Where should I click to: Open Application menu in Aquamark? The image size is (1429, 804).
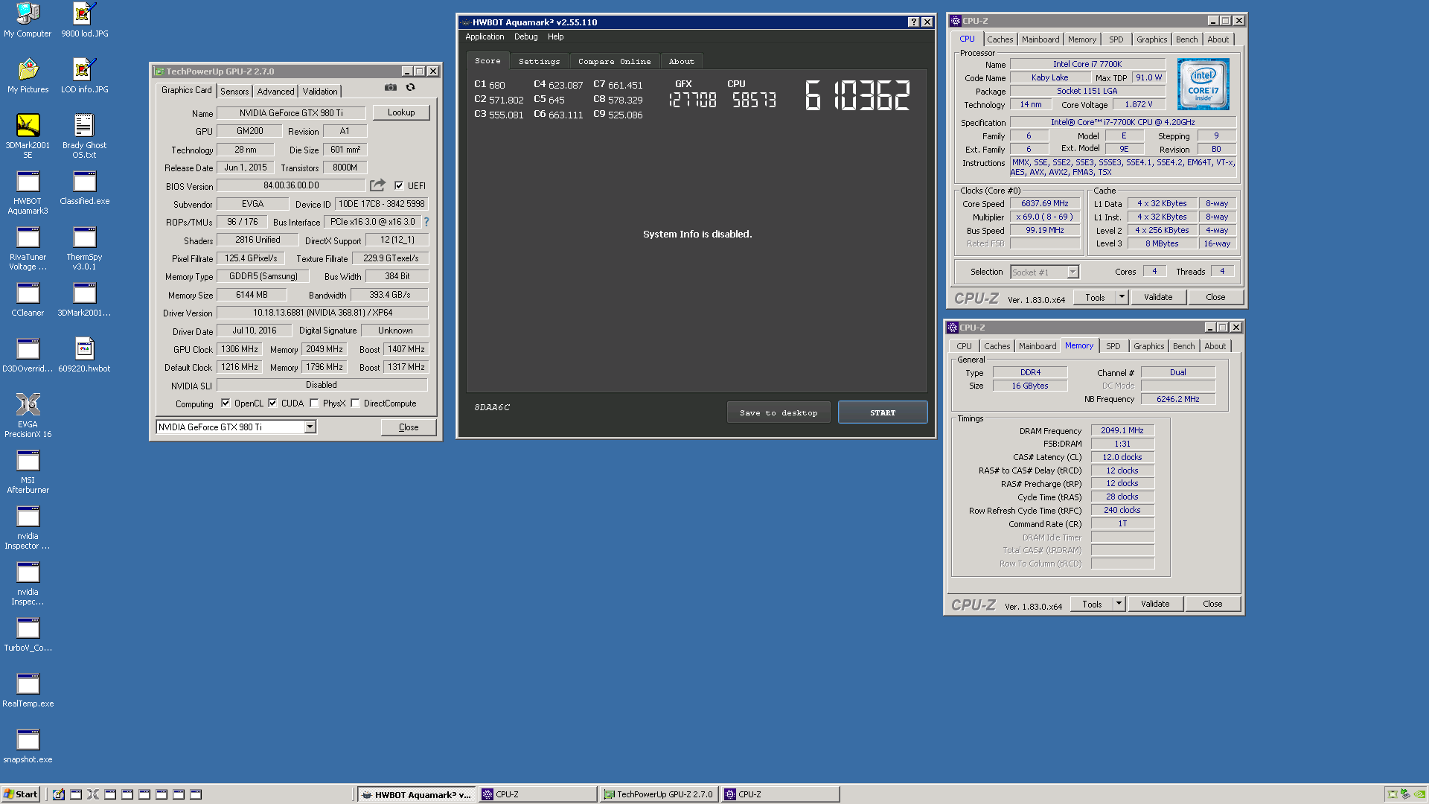[x=485, y=36]
